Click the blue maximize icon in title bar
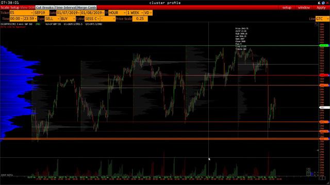Screen dimensions: 330x185 [x=323, y=3]
